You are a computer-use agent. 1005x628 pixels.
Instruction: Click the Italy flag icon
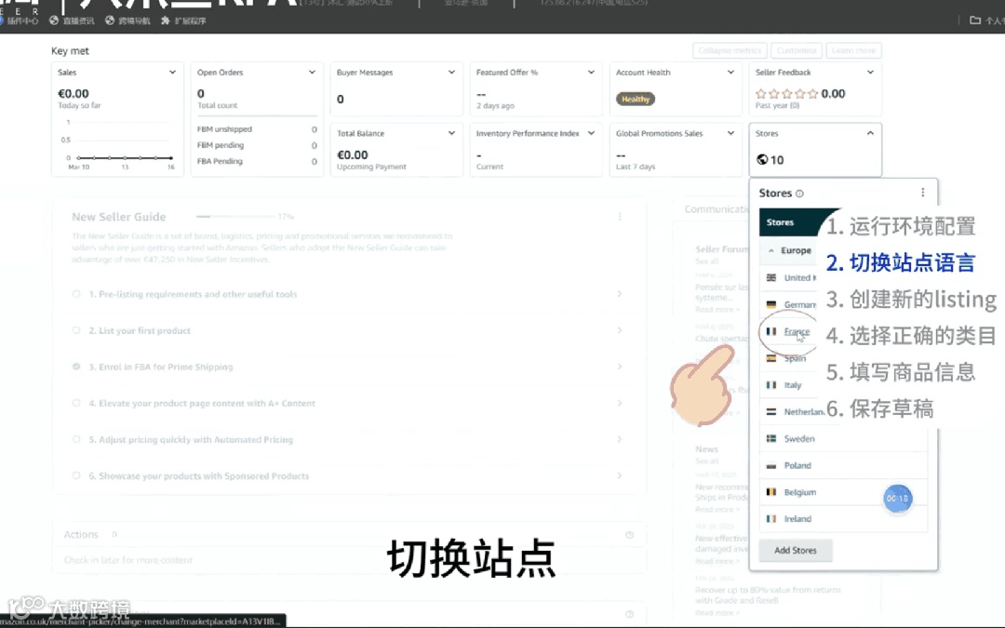[x=771, y=385]
